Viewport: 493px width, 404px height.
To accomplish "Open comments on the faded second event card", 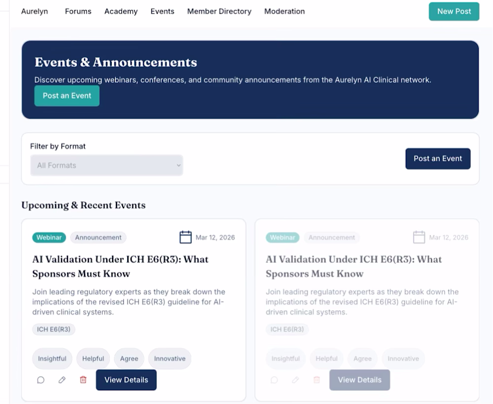I will pyautogui.click(x=274, y=380).
